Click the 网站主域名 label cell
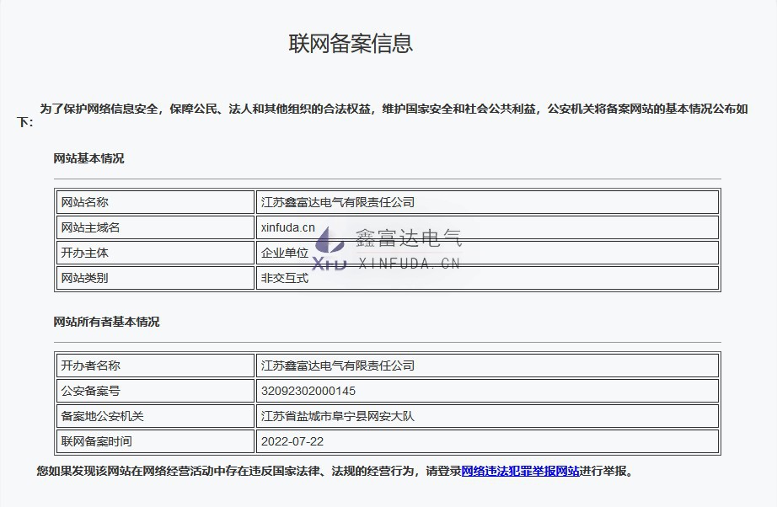This screenshot has height=507, width=777. [156, 227]
